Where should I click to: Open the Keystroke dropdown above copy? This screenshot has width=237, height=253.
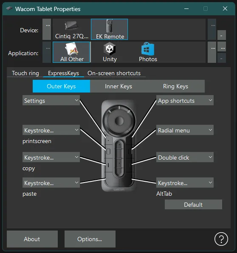[51, 157]
